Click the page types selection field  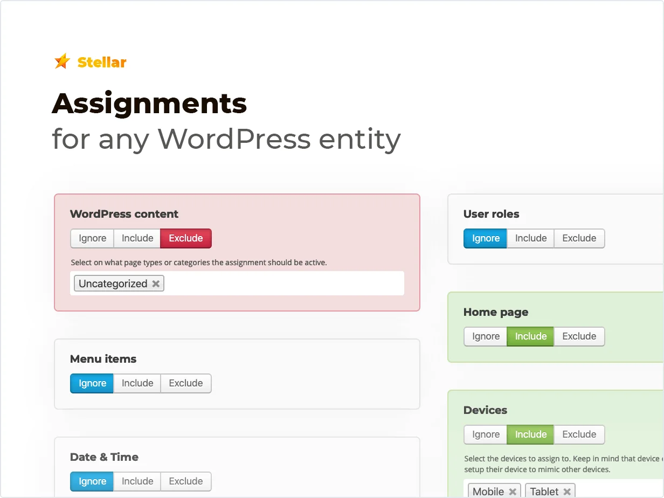[296, 283]
